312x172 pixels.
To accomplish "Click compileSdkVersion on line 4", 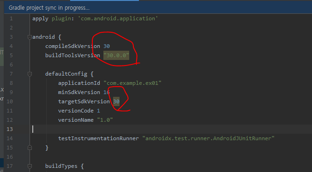I will (x=72, y=46).
